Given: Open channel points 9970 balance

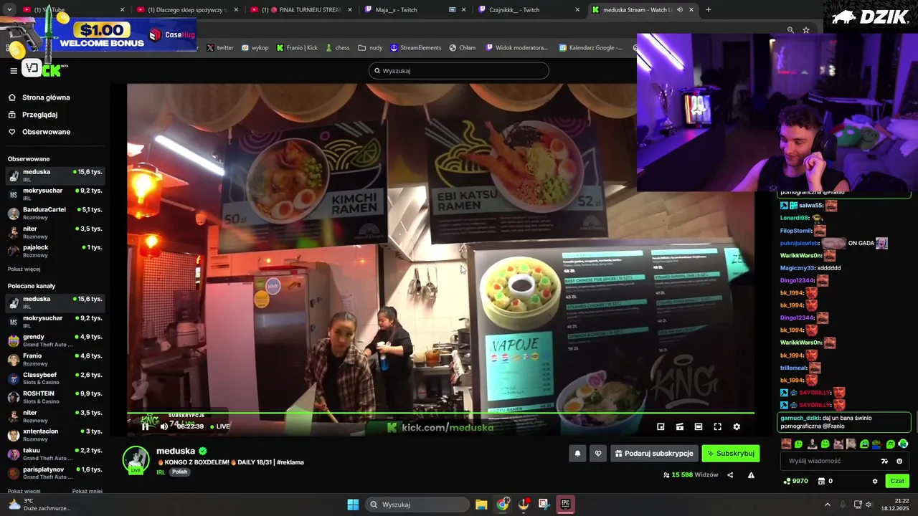Looking at the screenshot, I should click(796, 481).
